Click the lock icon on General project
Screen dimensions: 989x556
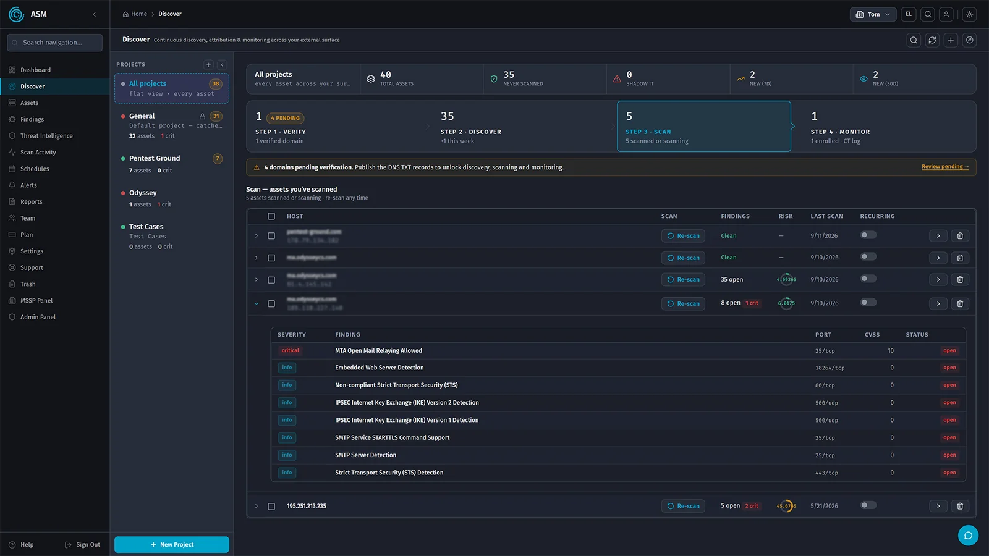202,116
